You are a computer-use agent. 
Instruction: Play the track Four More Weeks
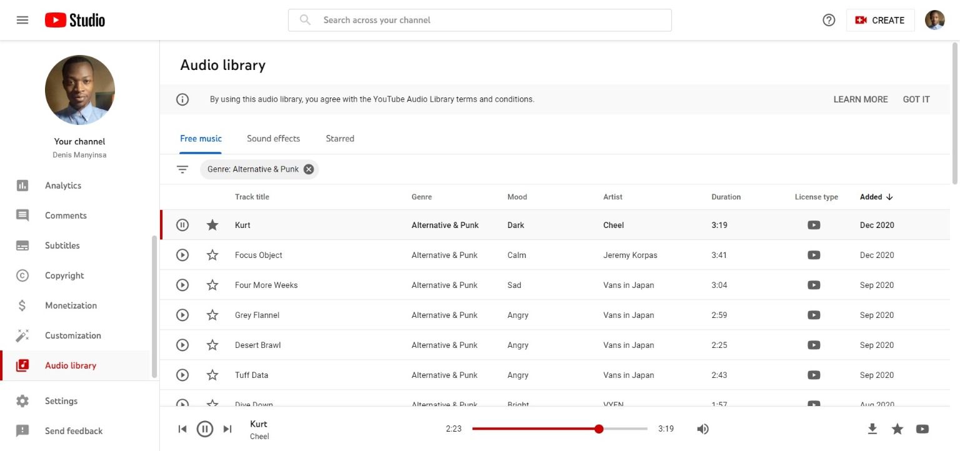182,285
